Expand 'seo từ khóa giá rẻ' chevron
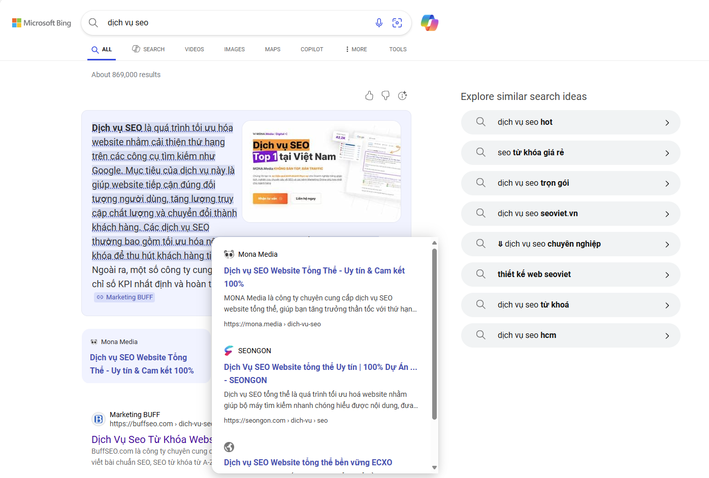This screenshot has width=709, height=478. (667, 153)
